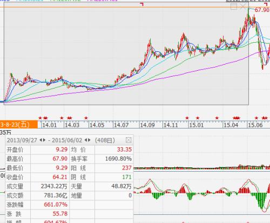Click the red star above 14.05
This screenshot has width=270, height=223.
(x=86, y=118)
